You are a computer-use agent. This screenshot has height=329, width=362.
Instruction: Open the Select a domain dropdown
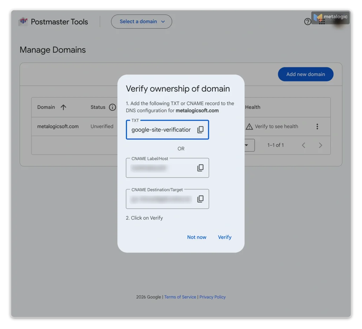tap(141, 22)
